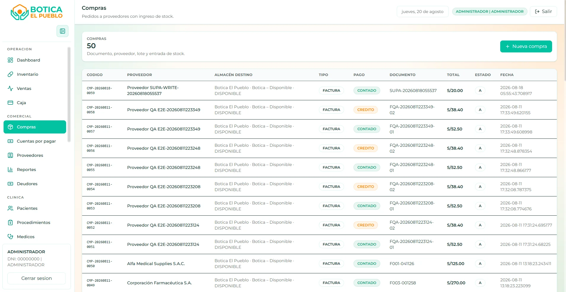Click the CREDITO badge in row CMP-20260811-0058
This screenshot has height=292, width=566.
[x=366, y=110]
